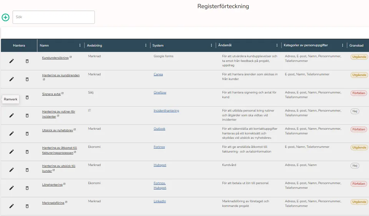This screenshot has height=216, width=369.
Task: Focus the Sök search field
Action: 54,17
